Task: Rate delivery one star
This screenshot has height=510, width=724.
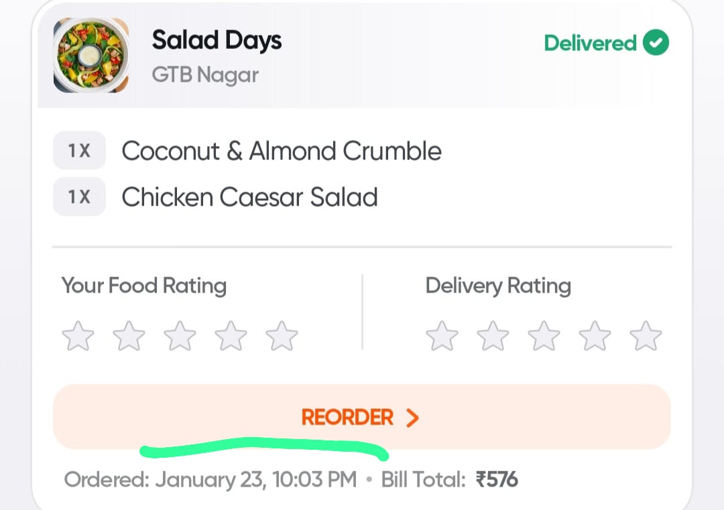Action: [442, 336]
